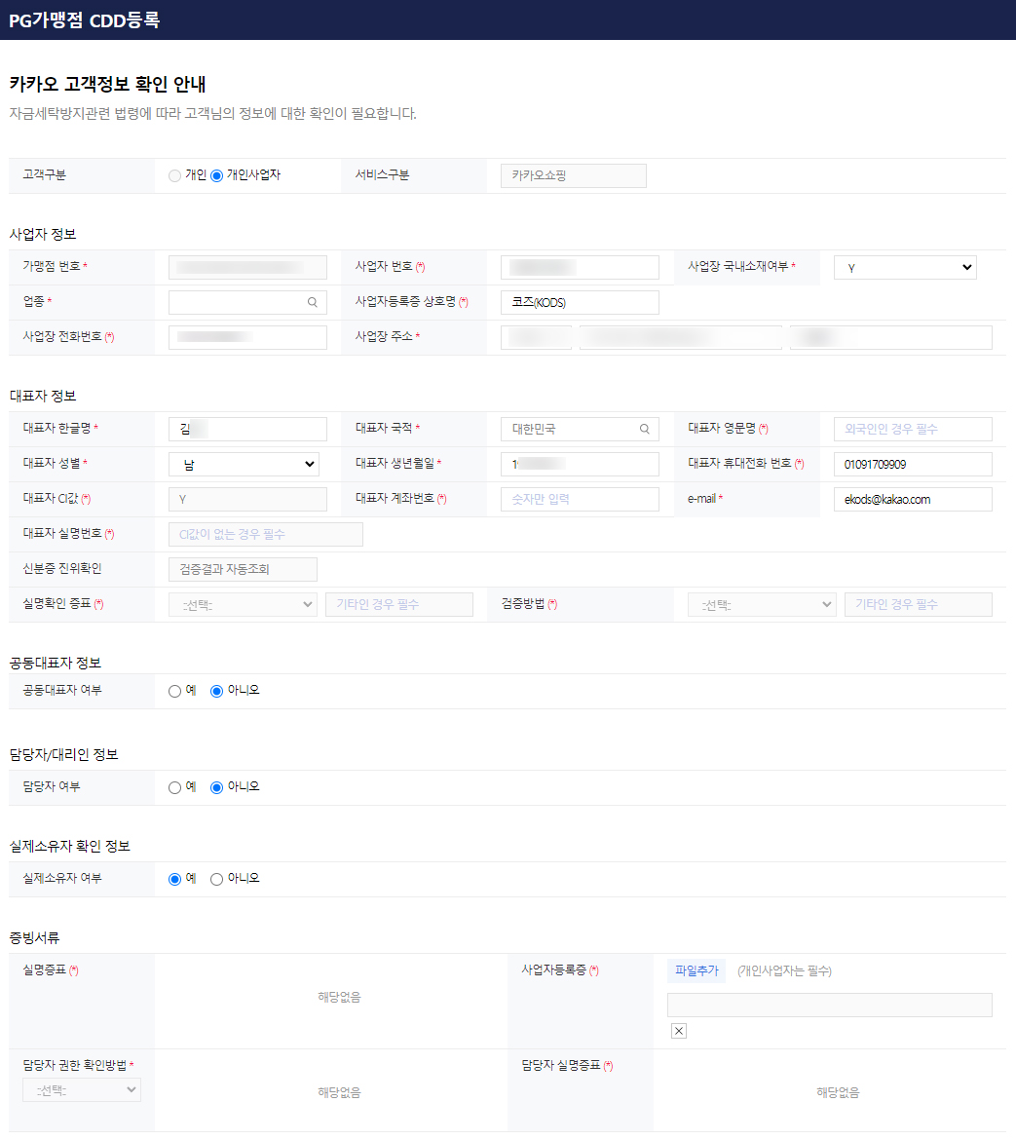
Task: Click the 기타인 경우 필수 field beside 실명확인 증표
Action: [399, 605]
